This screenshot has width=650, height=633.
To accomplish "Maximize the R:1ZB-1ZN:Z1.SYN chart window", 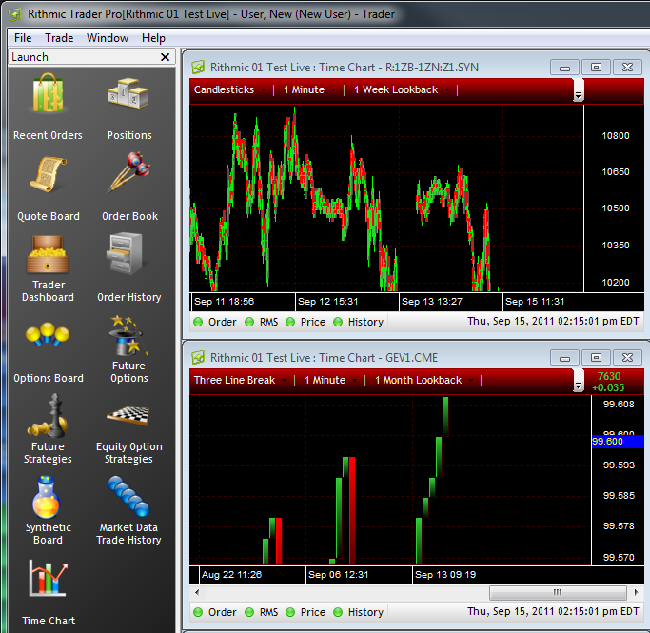I will pos(596,68).
